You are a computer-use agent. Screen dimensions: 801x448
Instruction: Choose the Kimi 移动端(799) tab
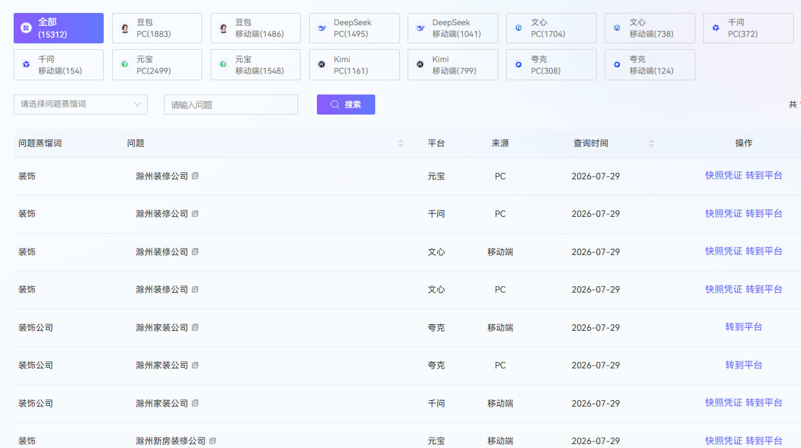coord(452,65)
